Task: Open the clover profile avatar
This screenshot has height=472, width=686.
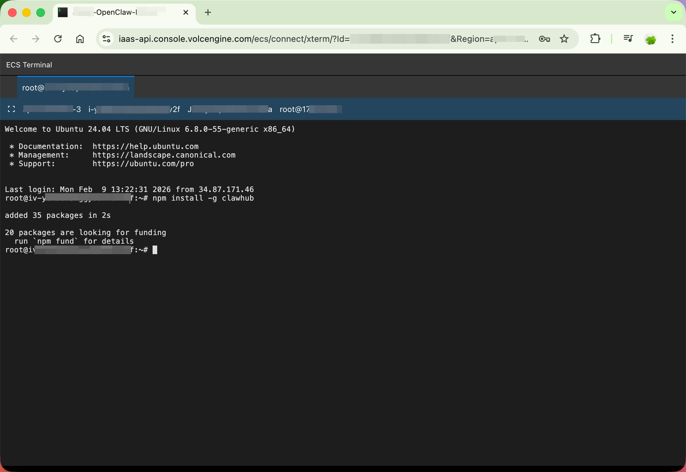Action: point(650,39)
